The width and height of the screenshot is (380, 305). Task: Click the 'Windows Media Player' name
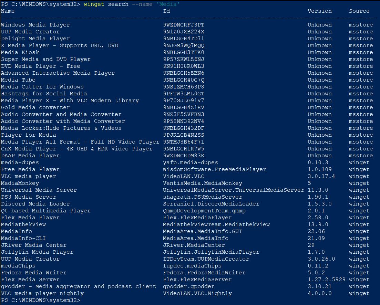(35, 25)
